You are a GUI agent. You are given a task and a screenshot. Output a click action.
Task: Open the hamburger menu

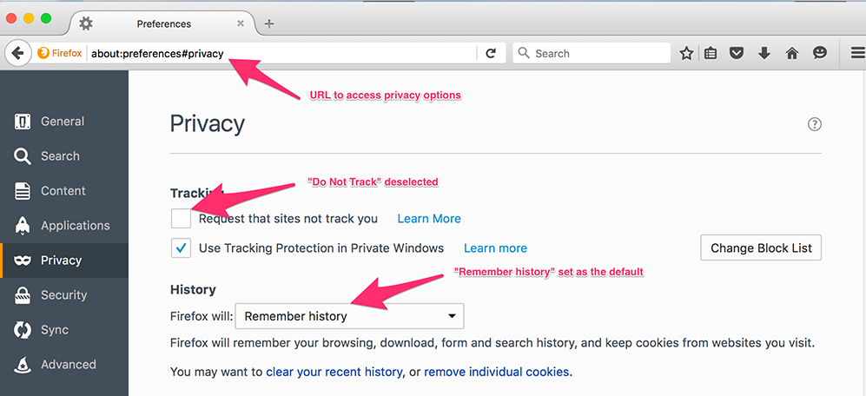point(856,53)
